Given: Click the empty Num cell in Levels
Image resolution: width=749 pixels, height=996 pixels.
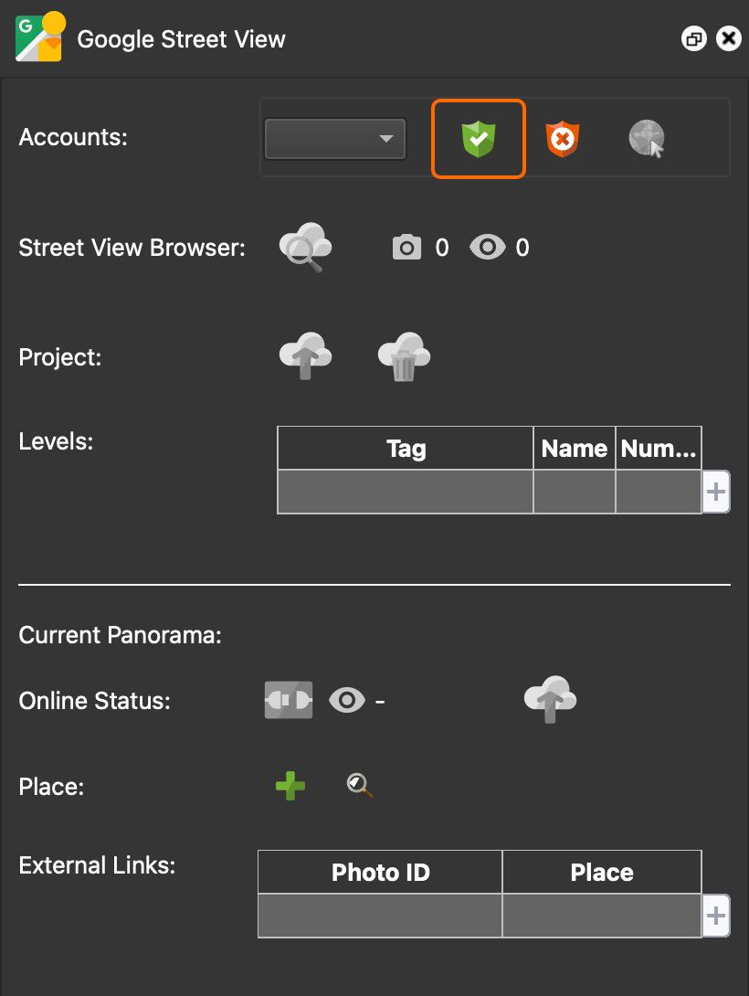Looking at the screenshot, I should [x=659, y=492].
